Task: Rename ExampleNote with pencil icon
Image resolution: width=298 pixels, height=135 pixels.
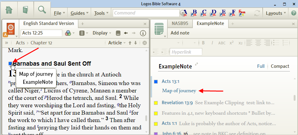Action: click(196, 64)
